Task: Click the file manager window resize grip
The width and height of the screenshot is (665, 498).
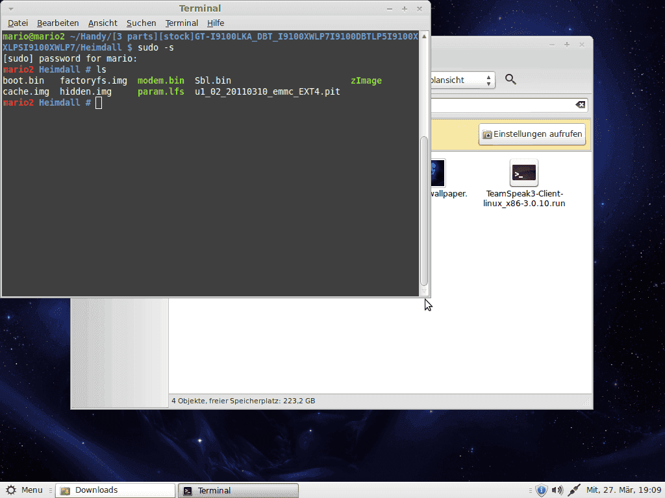Action: click(x=587, y=402)
